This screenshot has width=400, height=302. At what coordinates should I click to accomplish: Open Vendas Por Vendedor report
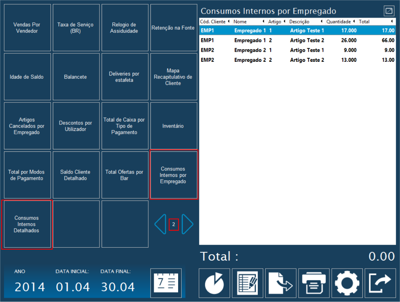pyautogui.click(x=27, y=28)
